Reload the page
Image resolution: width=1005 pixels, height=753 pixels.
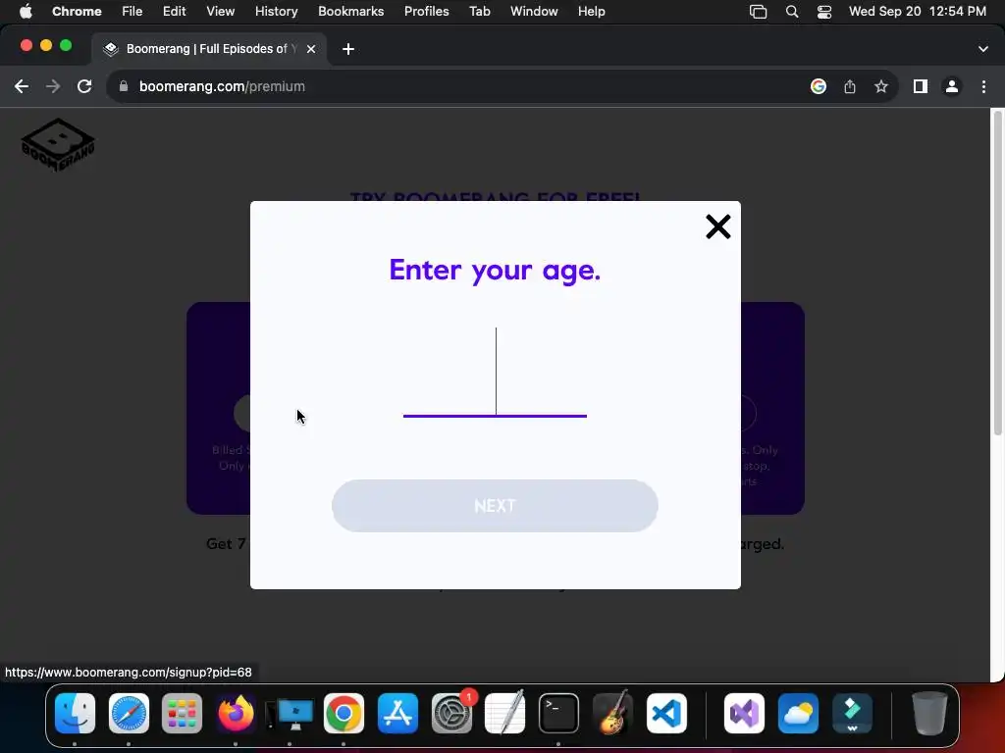click(84, 86)
